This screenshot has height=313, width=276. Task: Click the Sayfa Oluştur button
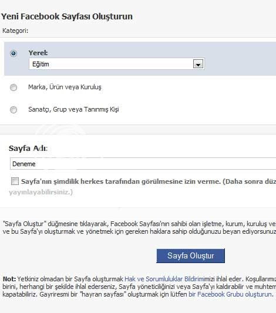coord(191,255)
